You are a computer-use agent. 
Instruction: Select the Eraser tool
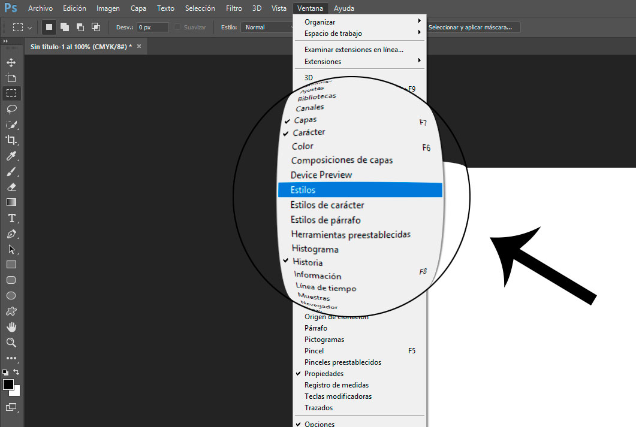pyautogui.click(x=11, y=187)
